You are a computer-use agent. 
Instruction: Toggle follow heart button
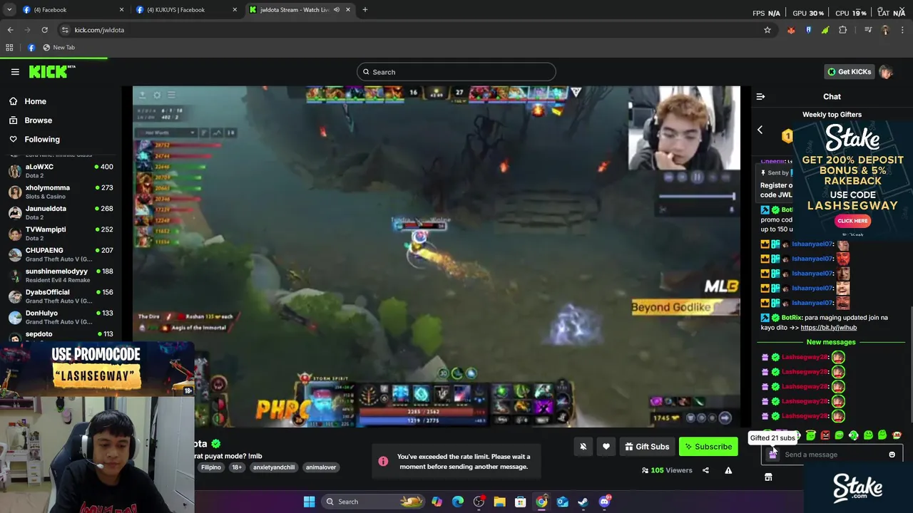click(x=606, y=447)
